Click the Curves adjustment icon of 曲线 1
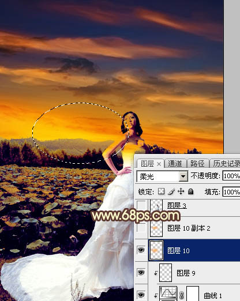 click(168, 293)
